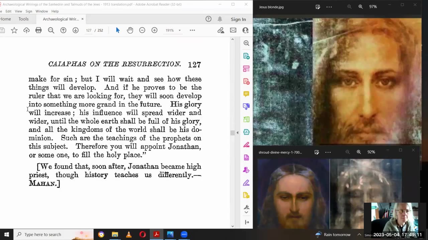
Task: Go to the next page arrow
Action: click(x=76, y=30)
